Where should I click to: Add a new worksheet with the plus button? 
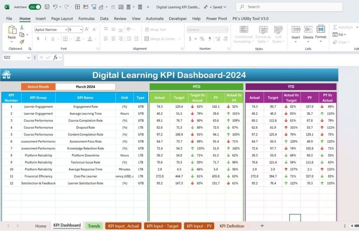[262, 226]
